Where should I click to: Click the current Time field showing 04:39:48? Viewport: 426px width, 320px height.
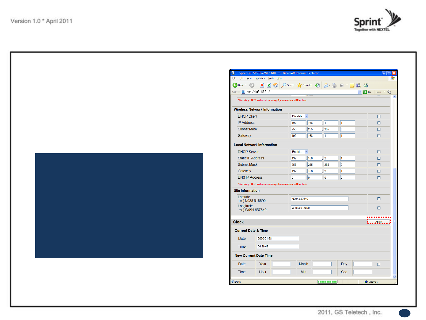[278, 247]
